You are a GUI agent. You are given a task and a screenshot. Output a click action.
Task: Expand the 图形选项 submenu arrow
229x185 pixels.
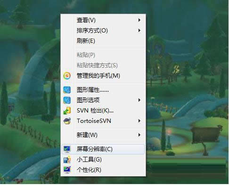[x=139, y=100]
